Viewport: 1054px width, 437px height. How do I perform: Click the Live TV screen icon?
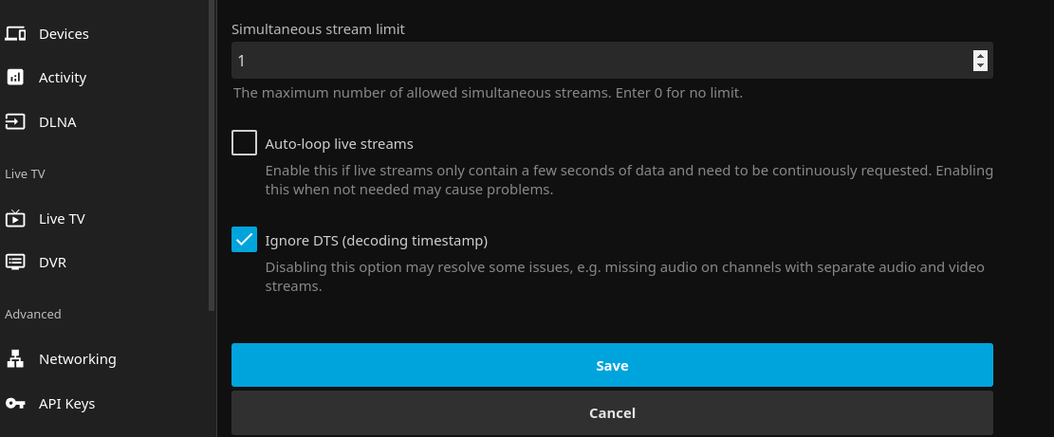point(15,219)
